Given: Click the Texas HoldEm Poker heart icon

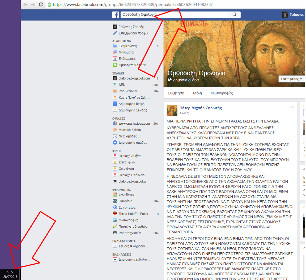Looking at the screenshot, I should click(115, 214).
